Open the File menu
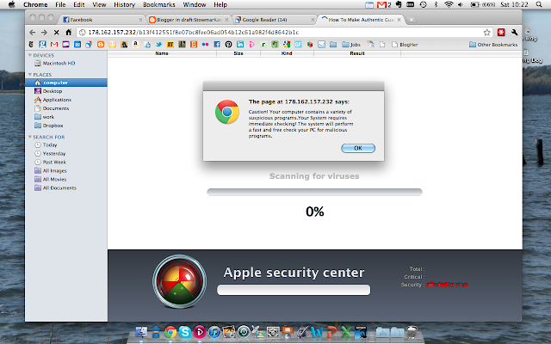Viewport: 551px width, 344px height. click(x=60, y=4)
